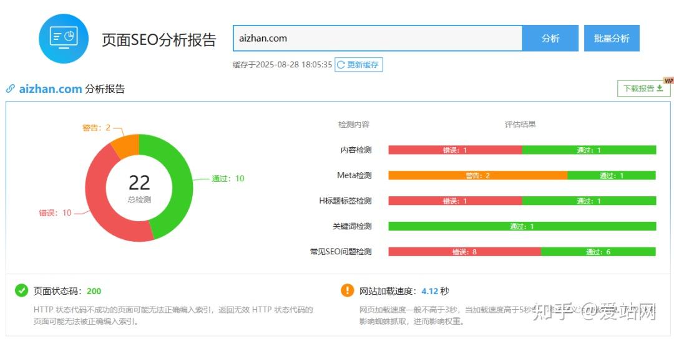Click the 评估结果 column header
This screenshot has height=339, width=674.
[x=520, y=125]
